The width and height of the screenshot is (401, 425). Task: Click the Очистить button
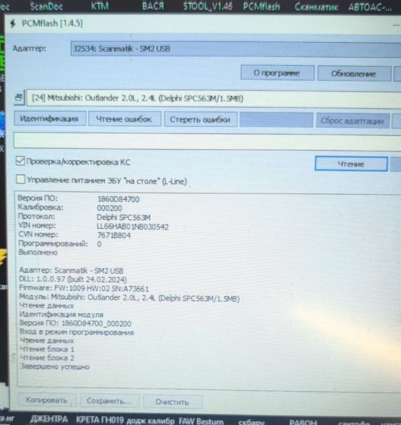tap(173, 401)
